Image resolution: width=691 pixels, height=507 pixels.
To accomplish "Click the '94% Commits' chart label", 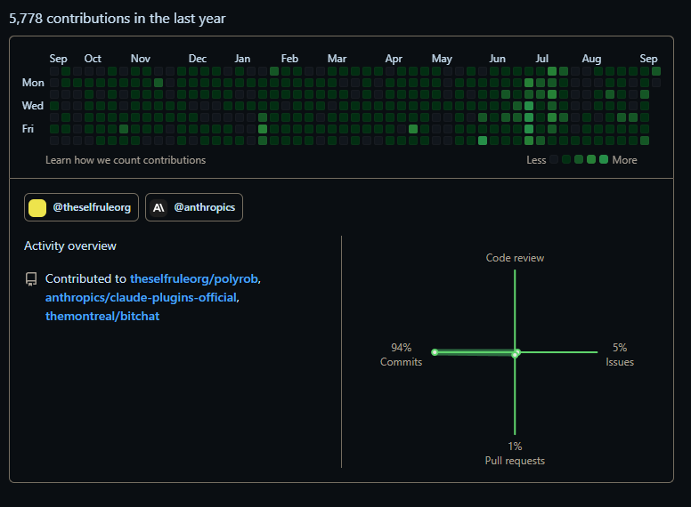I will (x=401, y=355).
